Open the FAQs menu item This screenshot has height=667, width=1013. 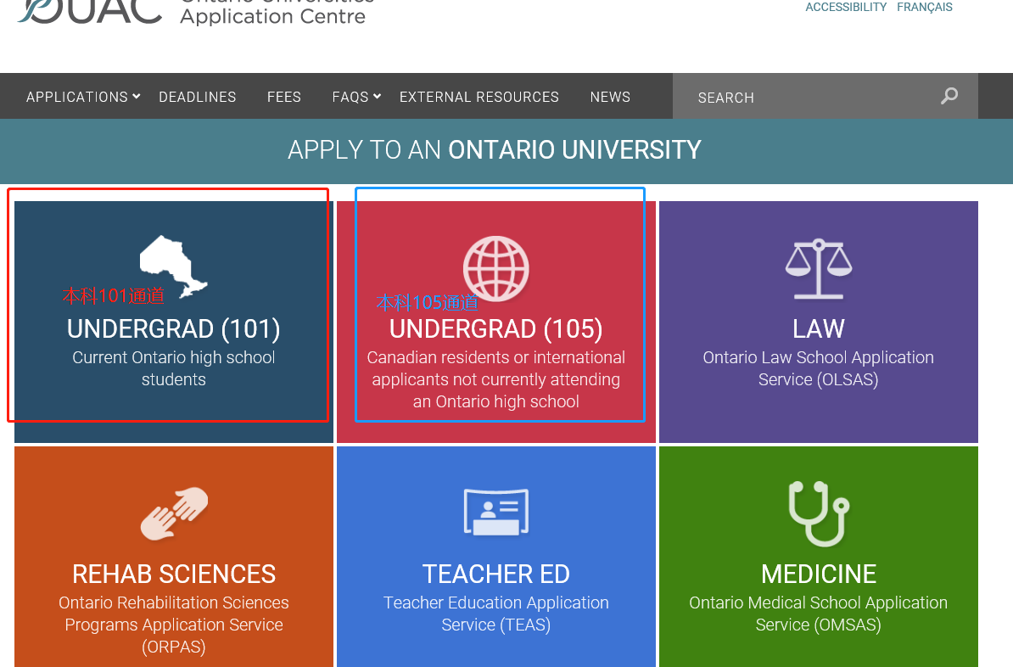[x=350, y=97]
